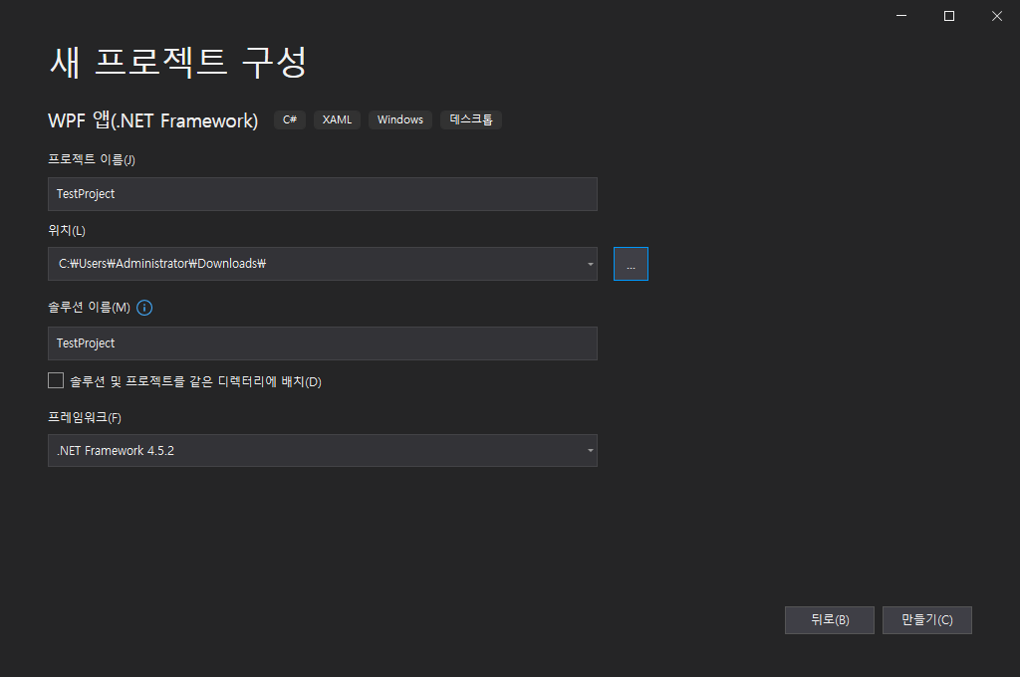1020x677 pixels.
Task: Click the 솔루션 이름(M) label
Action: click(89, 307)
